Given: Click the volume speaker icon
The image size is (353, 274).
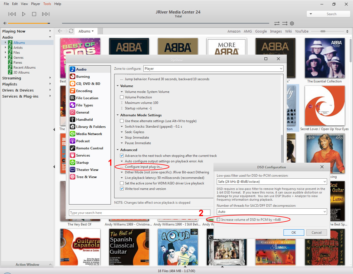Looking at the screenshot, I should (5, 23).
